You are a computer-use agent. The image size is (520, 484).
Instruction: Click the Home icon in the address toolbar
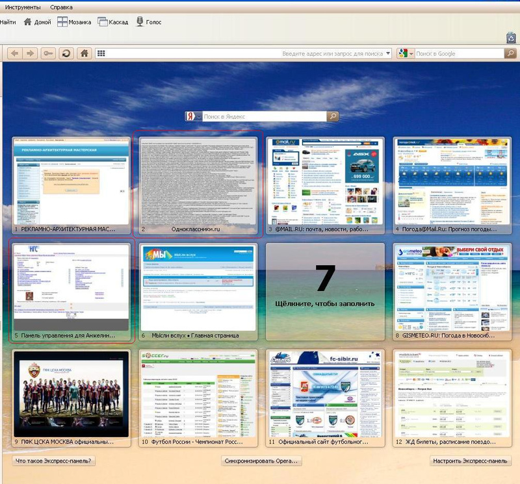84,53
